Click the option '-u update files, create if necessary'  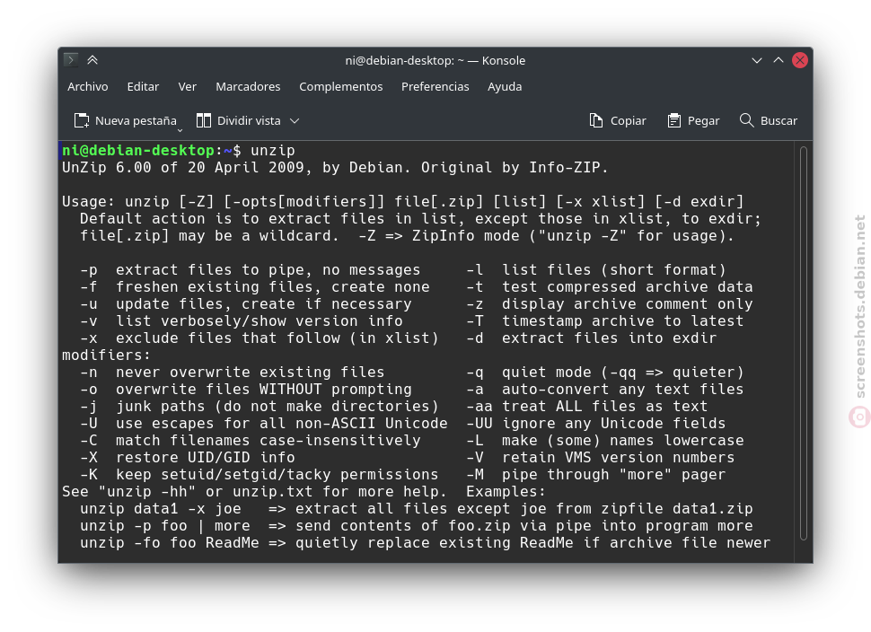[x=246, y=304]
